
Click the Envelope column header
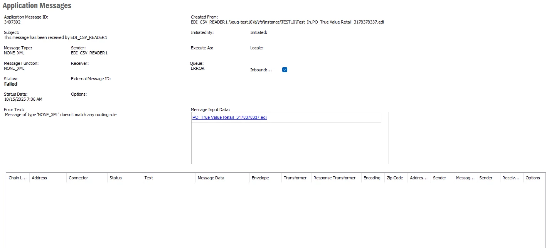point(266,178)
